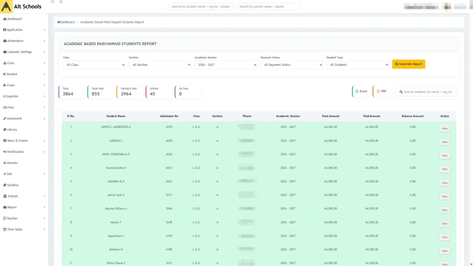Open the Payment Status dropdown
The image size is (473, 266).
292,65
